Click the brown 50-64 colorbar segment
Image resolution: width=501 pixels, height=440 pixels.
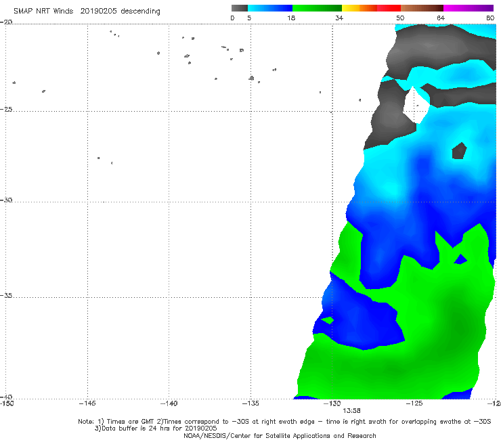click(x=422, y=8)
